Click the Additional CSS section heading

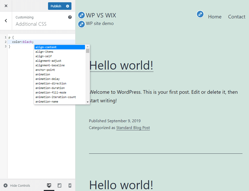click(31, 24)
